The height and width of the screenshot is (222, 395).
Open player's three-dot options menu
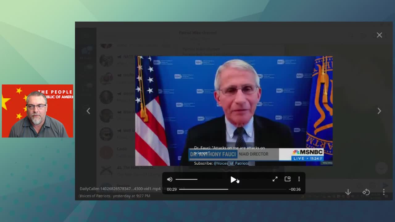(x=299, y=179)
